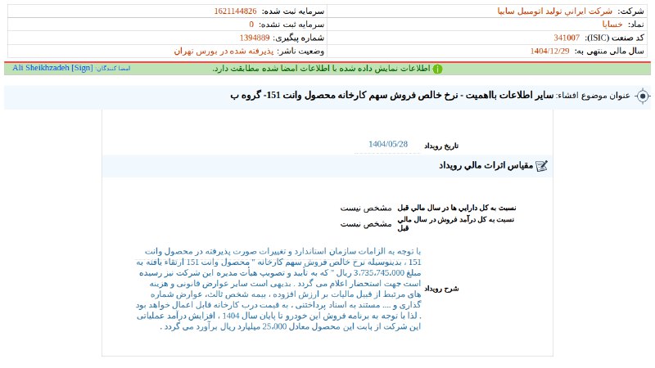The height and width of the screenshot is (368, 655).
Task: Click the event description text paragraph
Action: pyautogui.click(x=278, y=289)
